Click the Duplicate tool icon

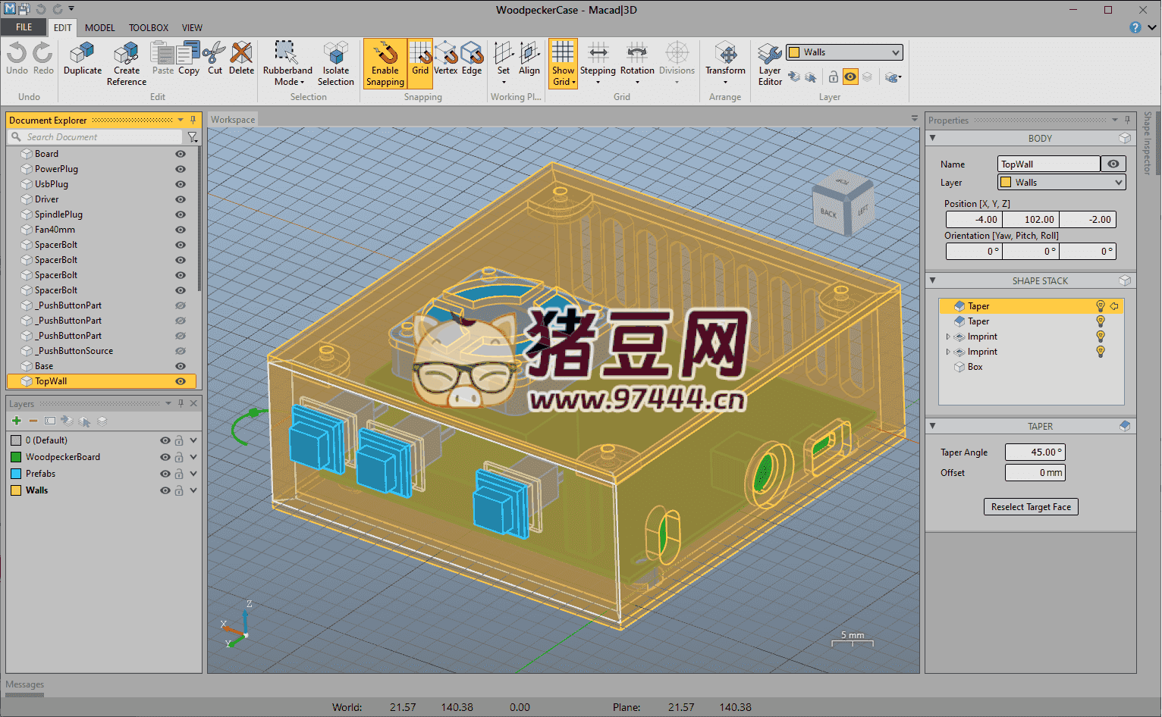pyautogui.click(x=82, y=54)
